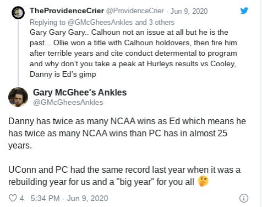
Task: Open TheProvidenceCrier display name link
Action: pos(67,11)
